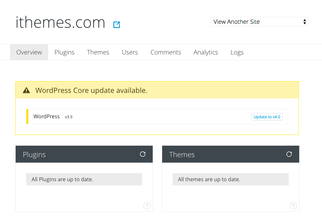Select the WordPress v3.9 row
The image size is (322, 220).
[157, 117]
